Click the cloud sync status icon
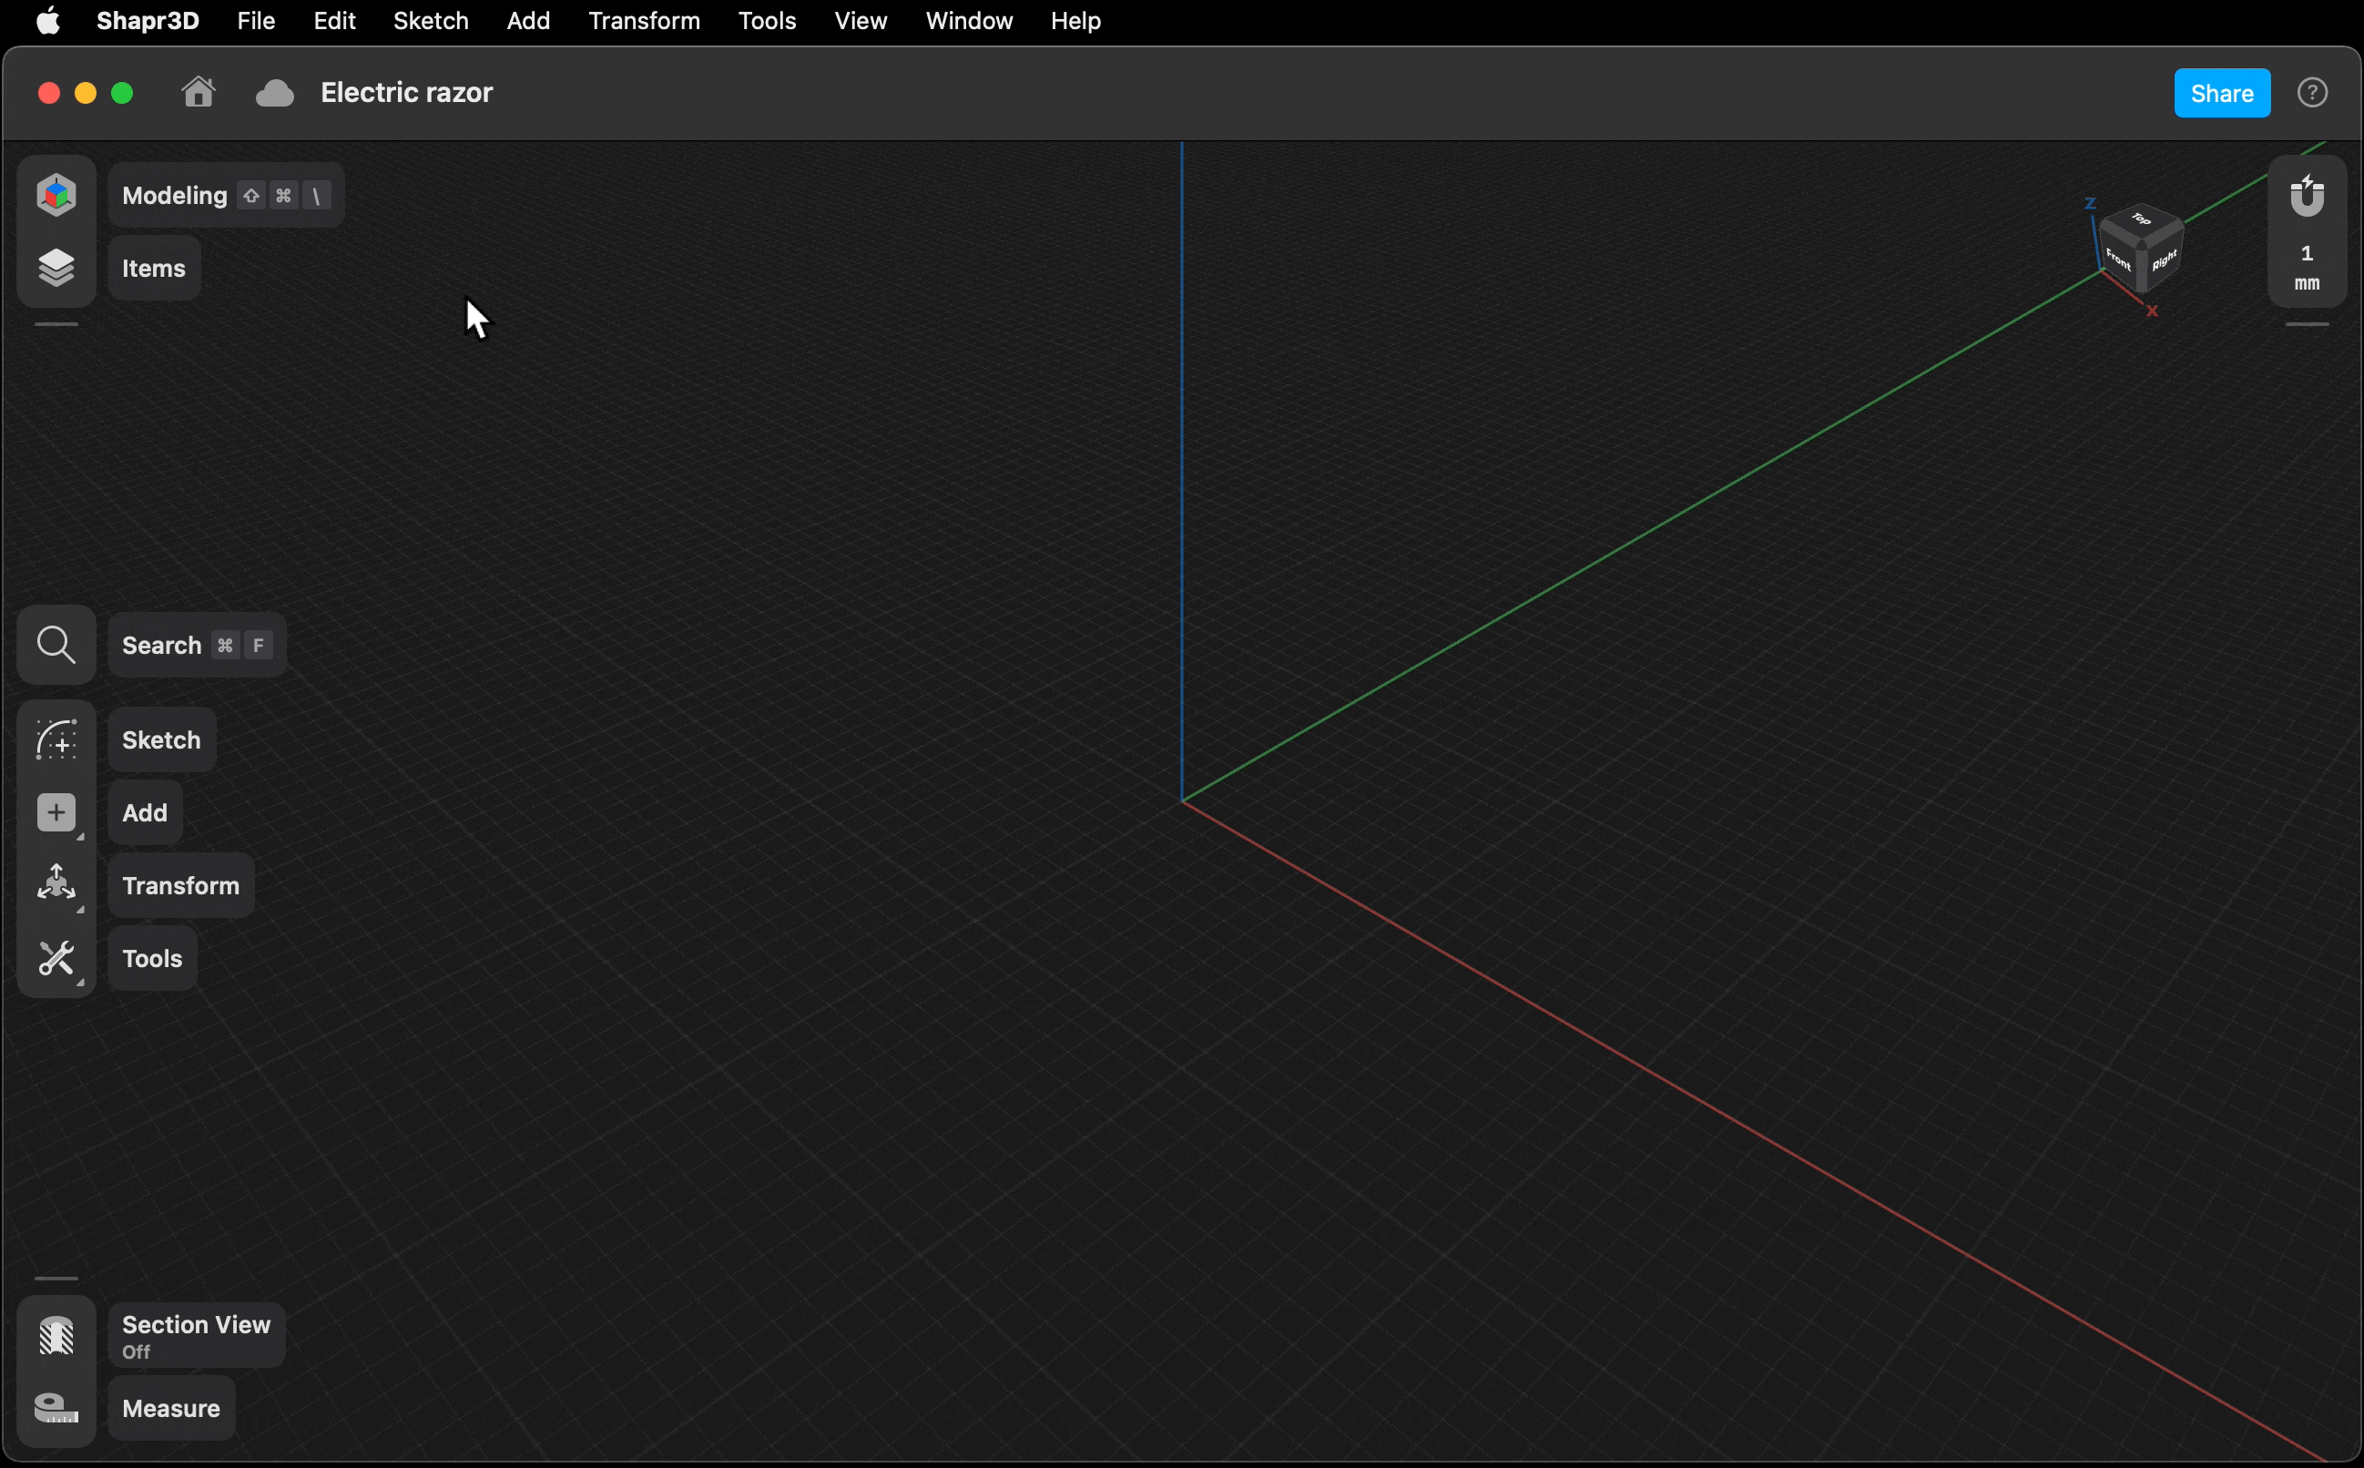The height and width of the screenshot is (1468, 2364). [x=275, y=93]
